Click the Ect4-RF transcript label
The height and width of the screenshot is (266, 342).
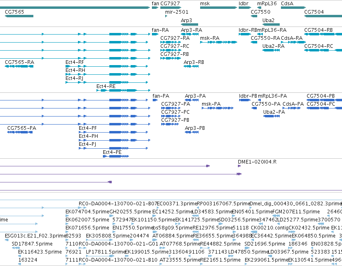coord(75,62)
